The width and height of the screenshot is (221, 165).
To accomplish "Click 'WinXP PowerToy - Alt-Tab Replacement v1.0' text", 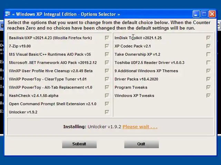I will click(50, 87).
